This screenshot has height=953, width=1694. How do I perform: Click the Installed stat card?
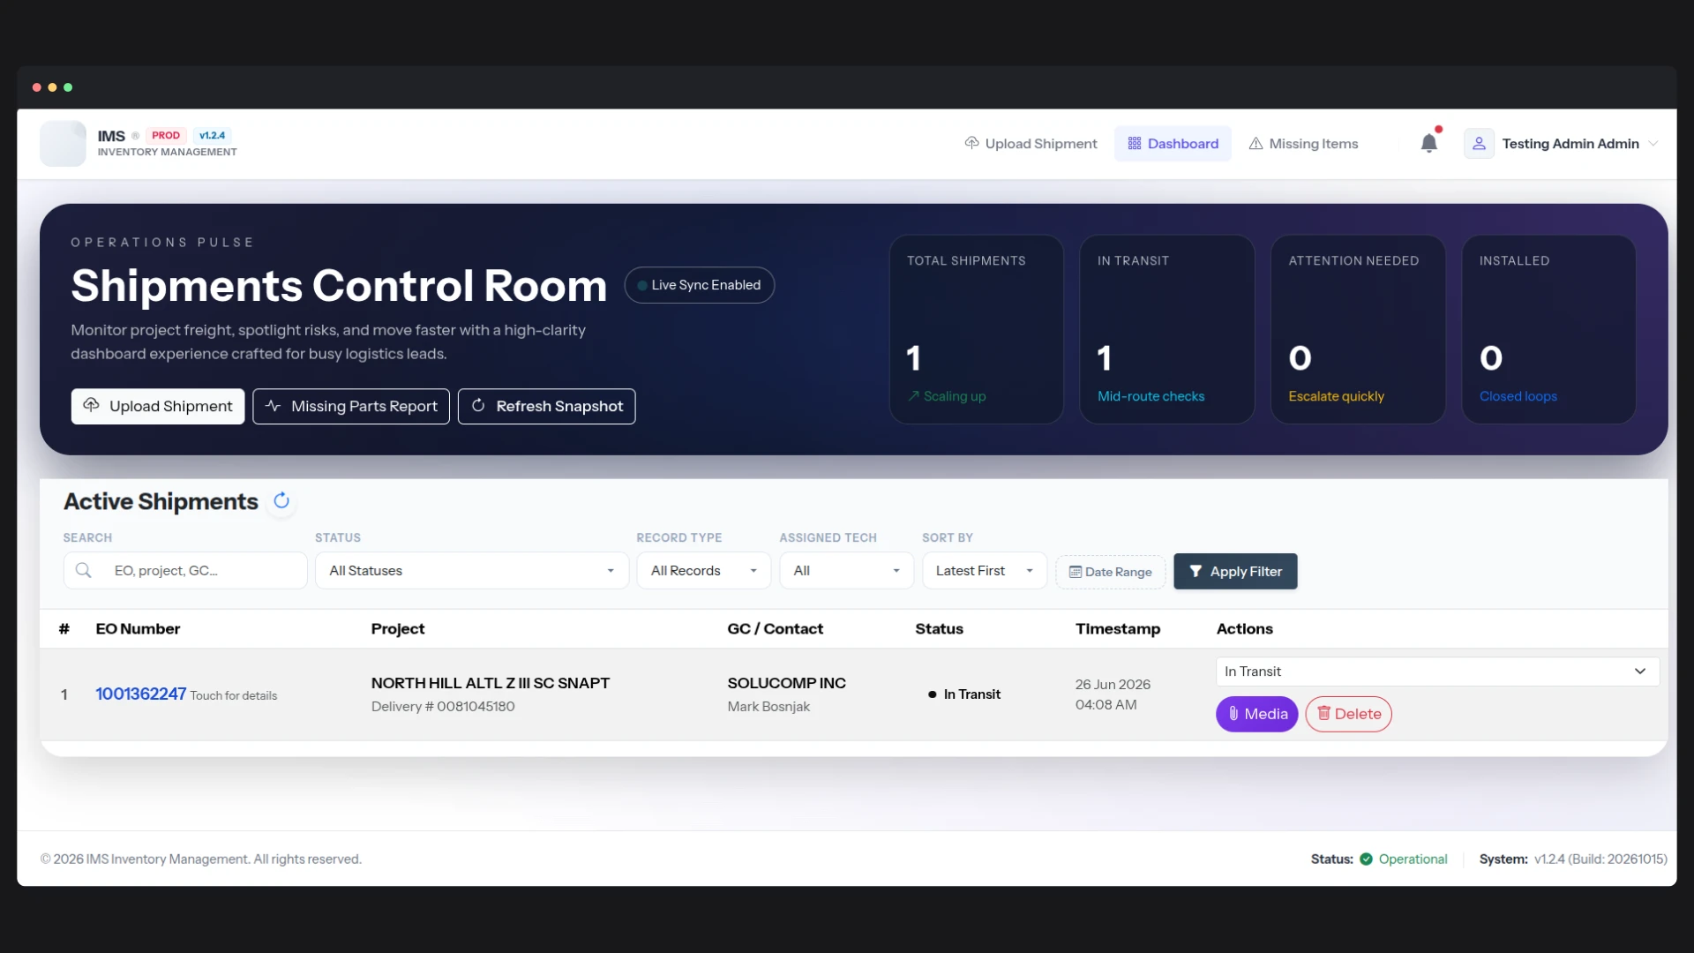coord(1549,329)
